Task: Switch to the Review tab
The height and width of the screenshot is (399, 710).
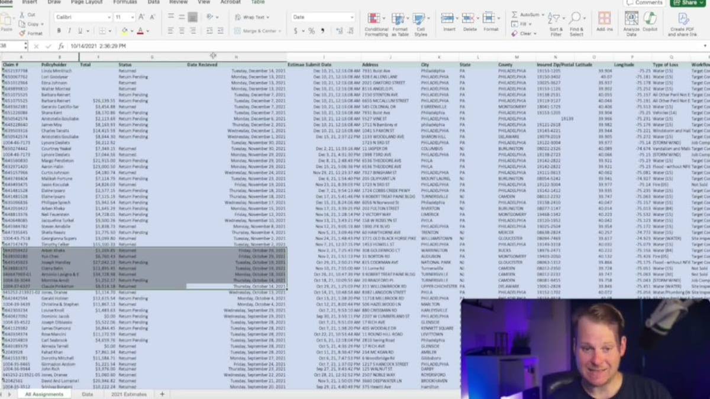Action: coord(179,2)
